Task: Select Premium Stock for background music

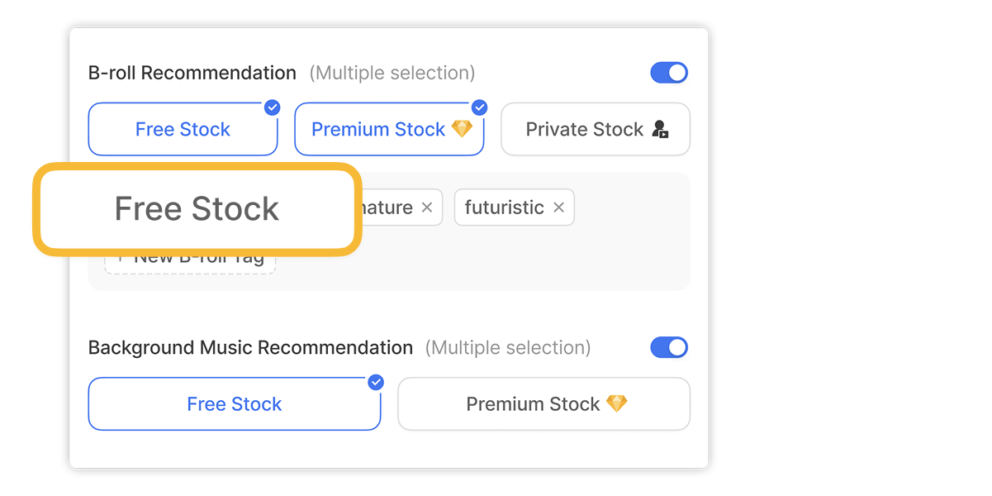Action: pyautogui.click(x=543, y=403)
